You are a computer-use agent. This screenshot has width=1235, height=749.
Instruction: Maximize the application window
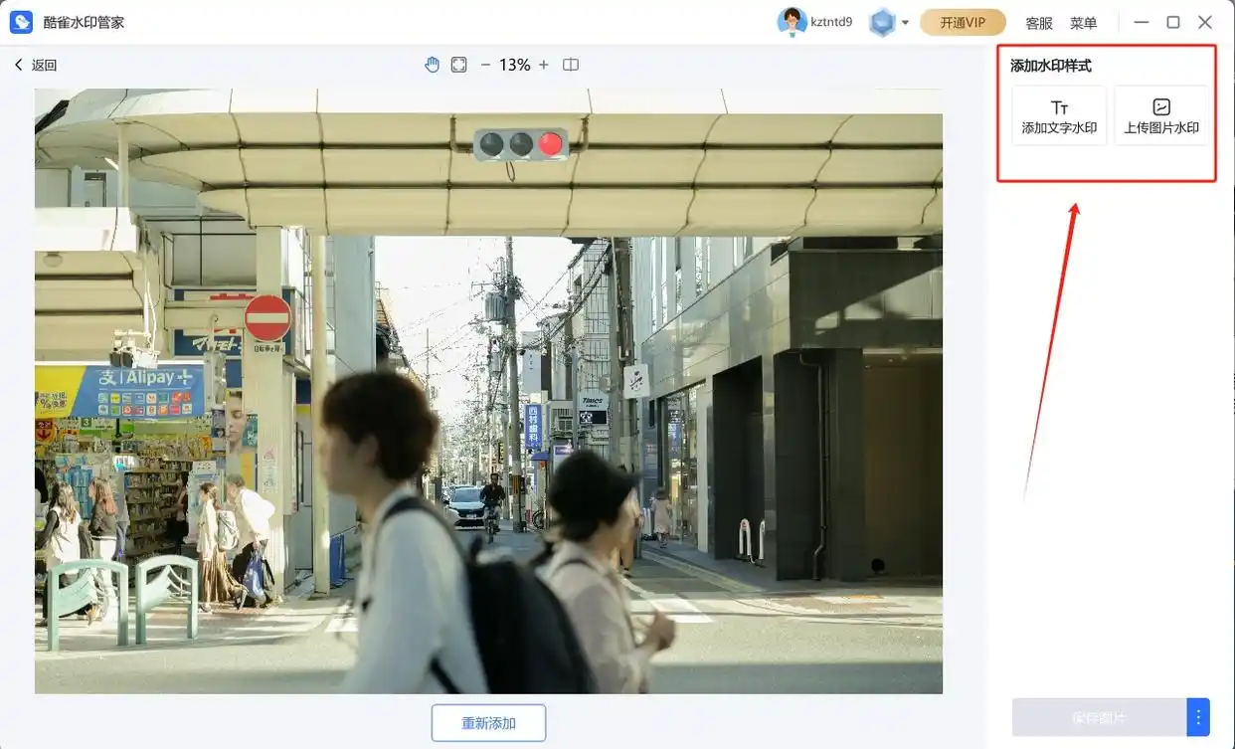[x=1173, y=22]
